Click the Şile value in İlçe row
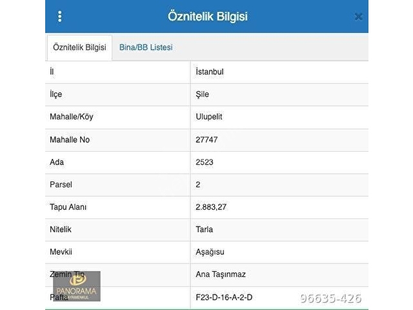The height and width of the screenshot is (310, 413). click(x=202, y=94)
